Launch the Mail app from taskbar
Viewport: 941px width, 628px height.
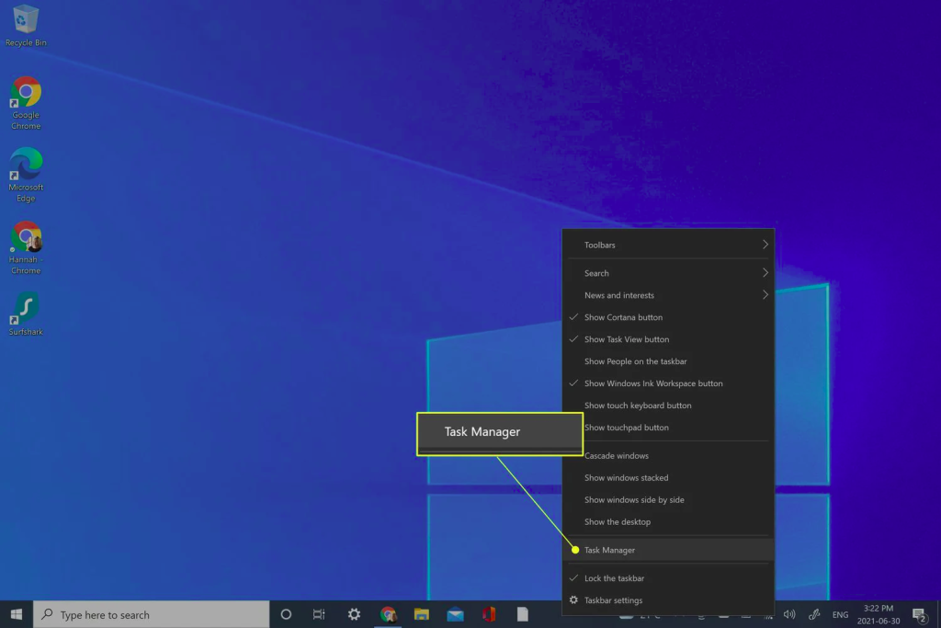[x=455, y=614]
